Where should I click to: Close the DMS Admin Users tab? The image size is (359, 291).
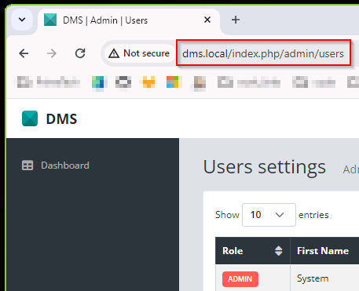click(x=207, y=20)
